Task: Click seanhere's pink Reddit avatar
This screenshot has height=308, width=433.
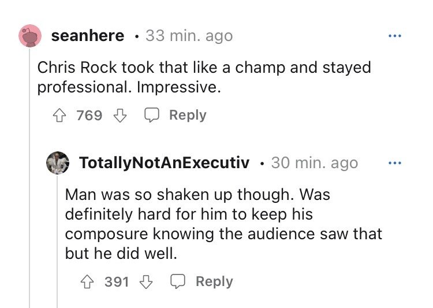Action: (30, 36)
